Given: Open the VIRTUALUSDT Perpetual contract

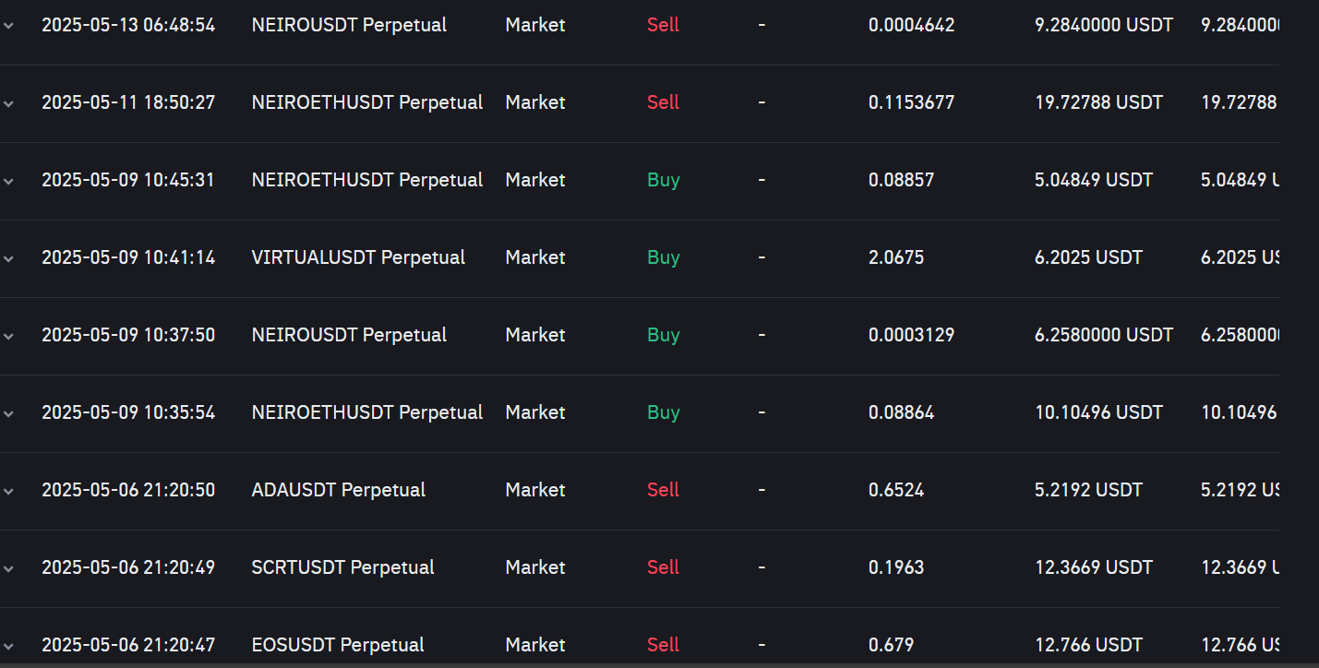Looking at the screenshot, I should tap(358, 257).
